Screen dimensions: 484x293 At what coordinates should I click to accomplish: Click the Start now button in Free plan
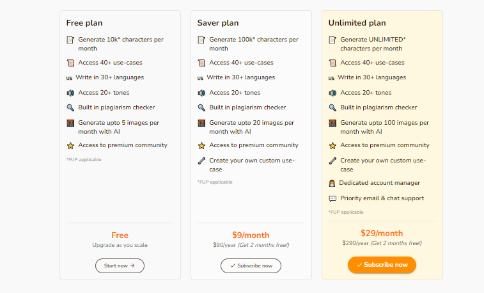click(120, 265)
